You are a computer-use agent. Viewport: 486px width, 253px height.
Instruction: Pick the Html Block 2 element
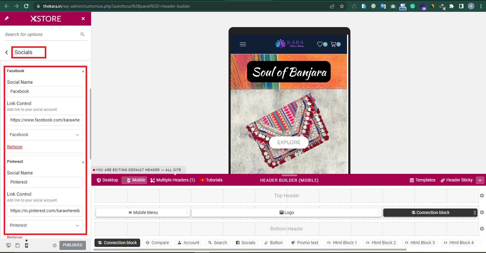click(380, 243)
